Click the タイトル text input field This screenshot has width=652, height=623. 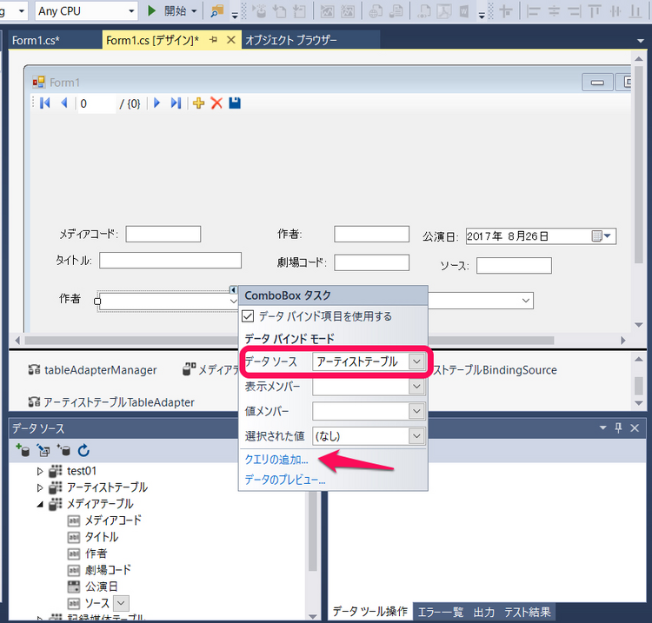[170, 261]
